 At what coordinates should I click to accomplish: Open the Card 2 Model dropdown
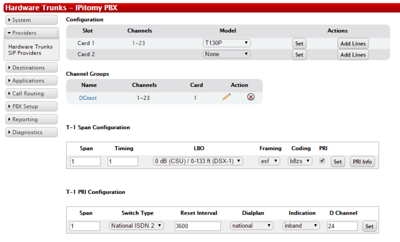pyautogui.click(x=226, y=54)
